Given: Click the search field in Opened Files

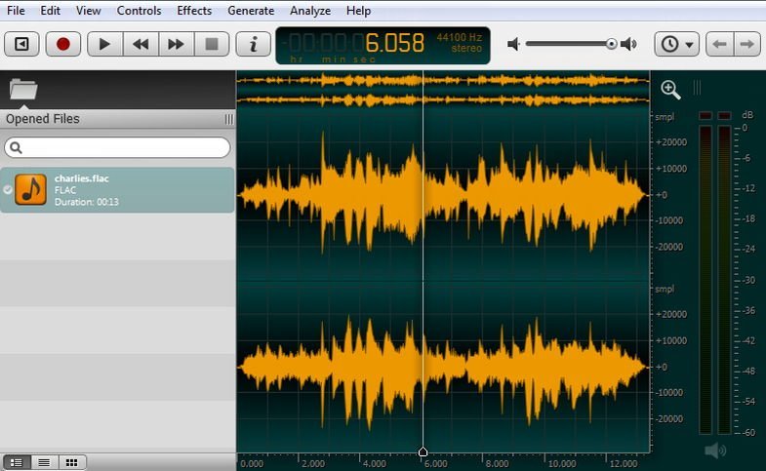Looking at the screenshot, I should click(118, 147).
